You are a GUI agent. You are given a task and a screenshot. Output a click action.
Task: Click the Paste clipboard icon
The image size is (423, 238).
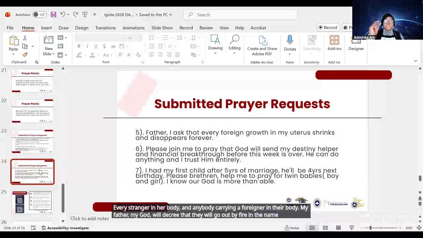pyautogui.click(x=14, y=40)
